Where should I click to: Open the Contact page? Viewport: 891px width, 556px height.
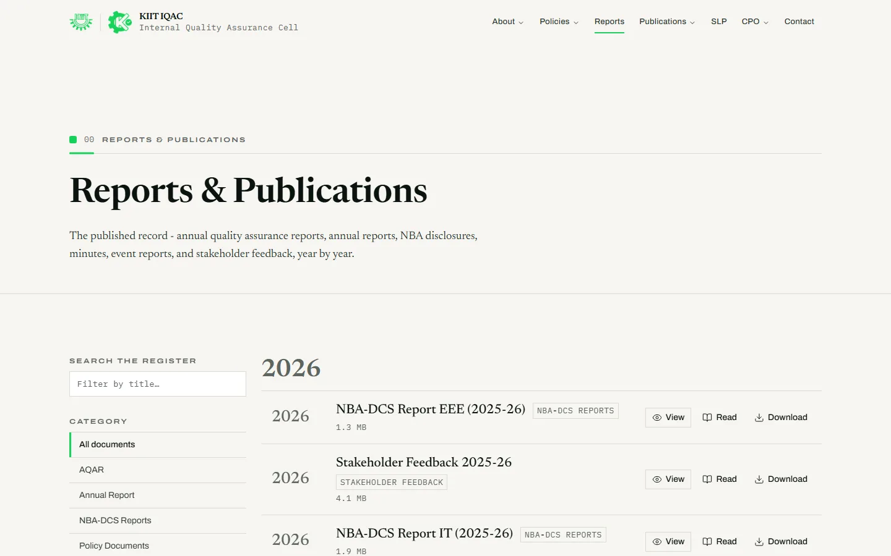pyautogui.click(x=799, y=22)
